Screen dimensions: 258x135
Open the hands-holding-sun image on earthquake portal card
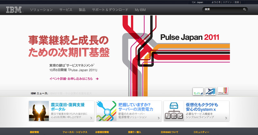click(x=39, y=111)
